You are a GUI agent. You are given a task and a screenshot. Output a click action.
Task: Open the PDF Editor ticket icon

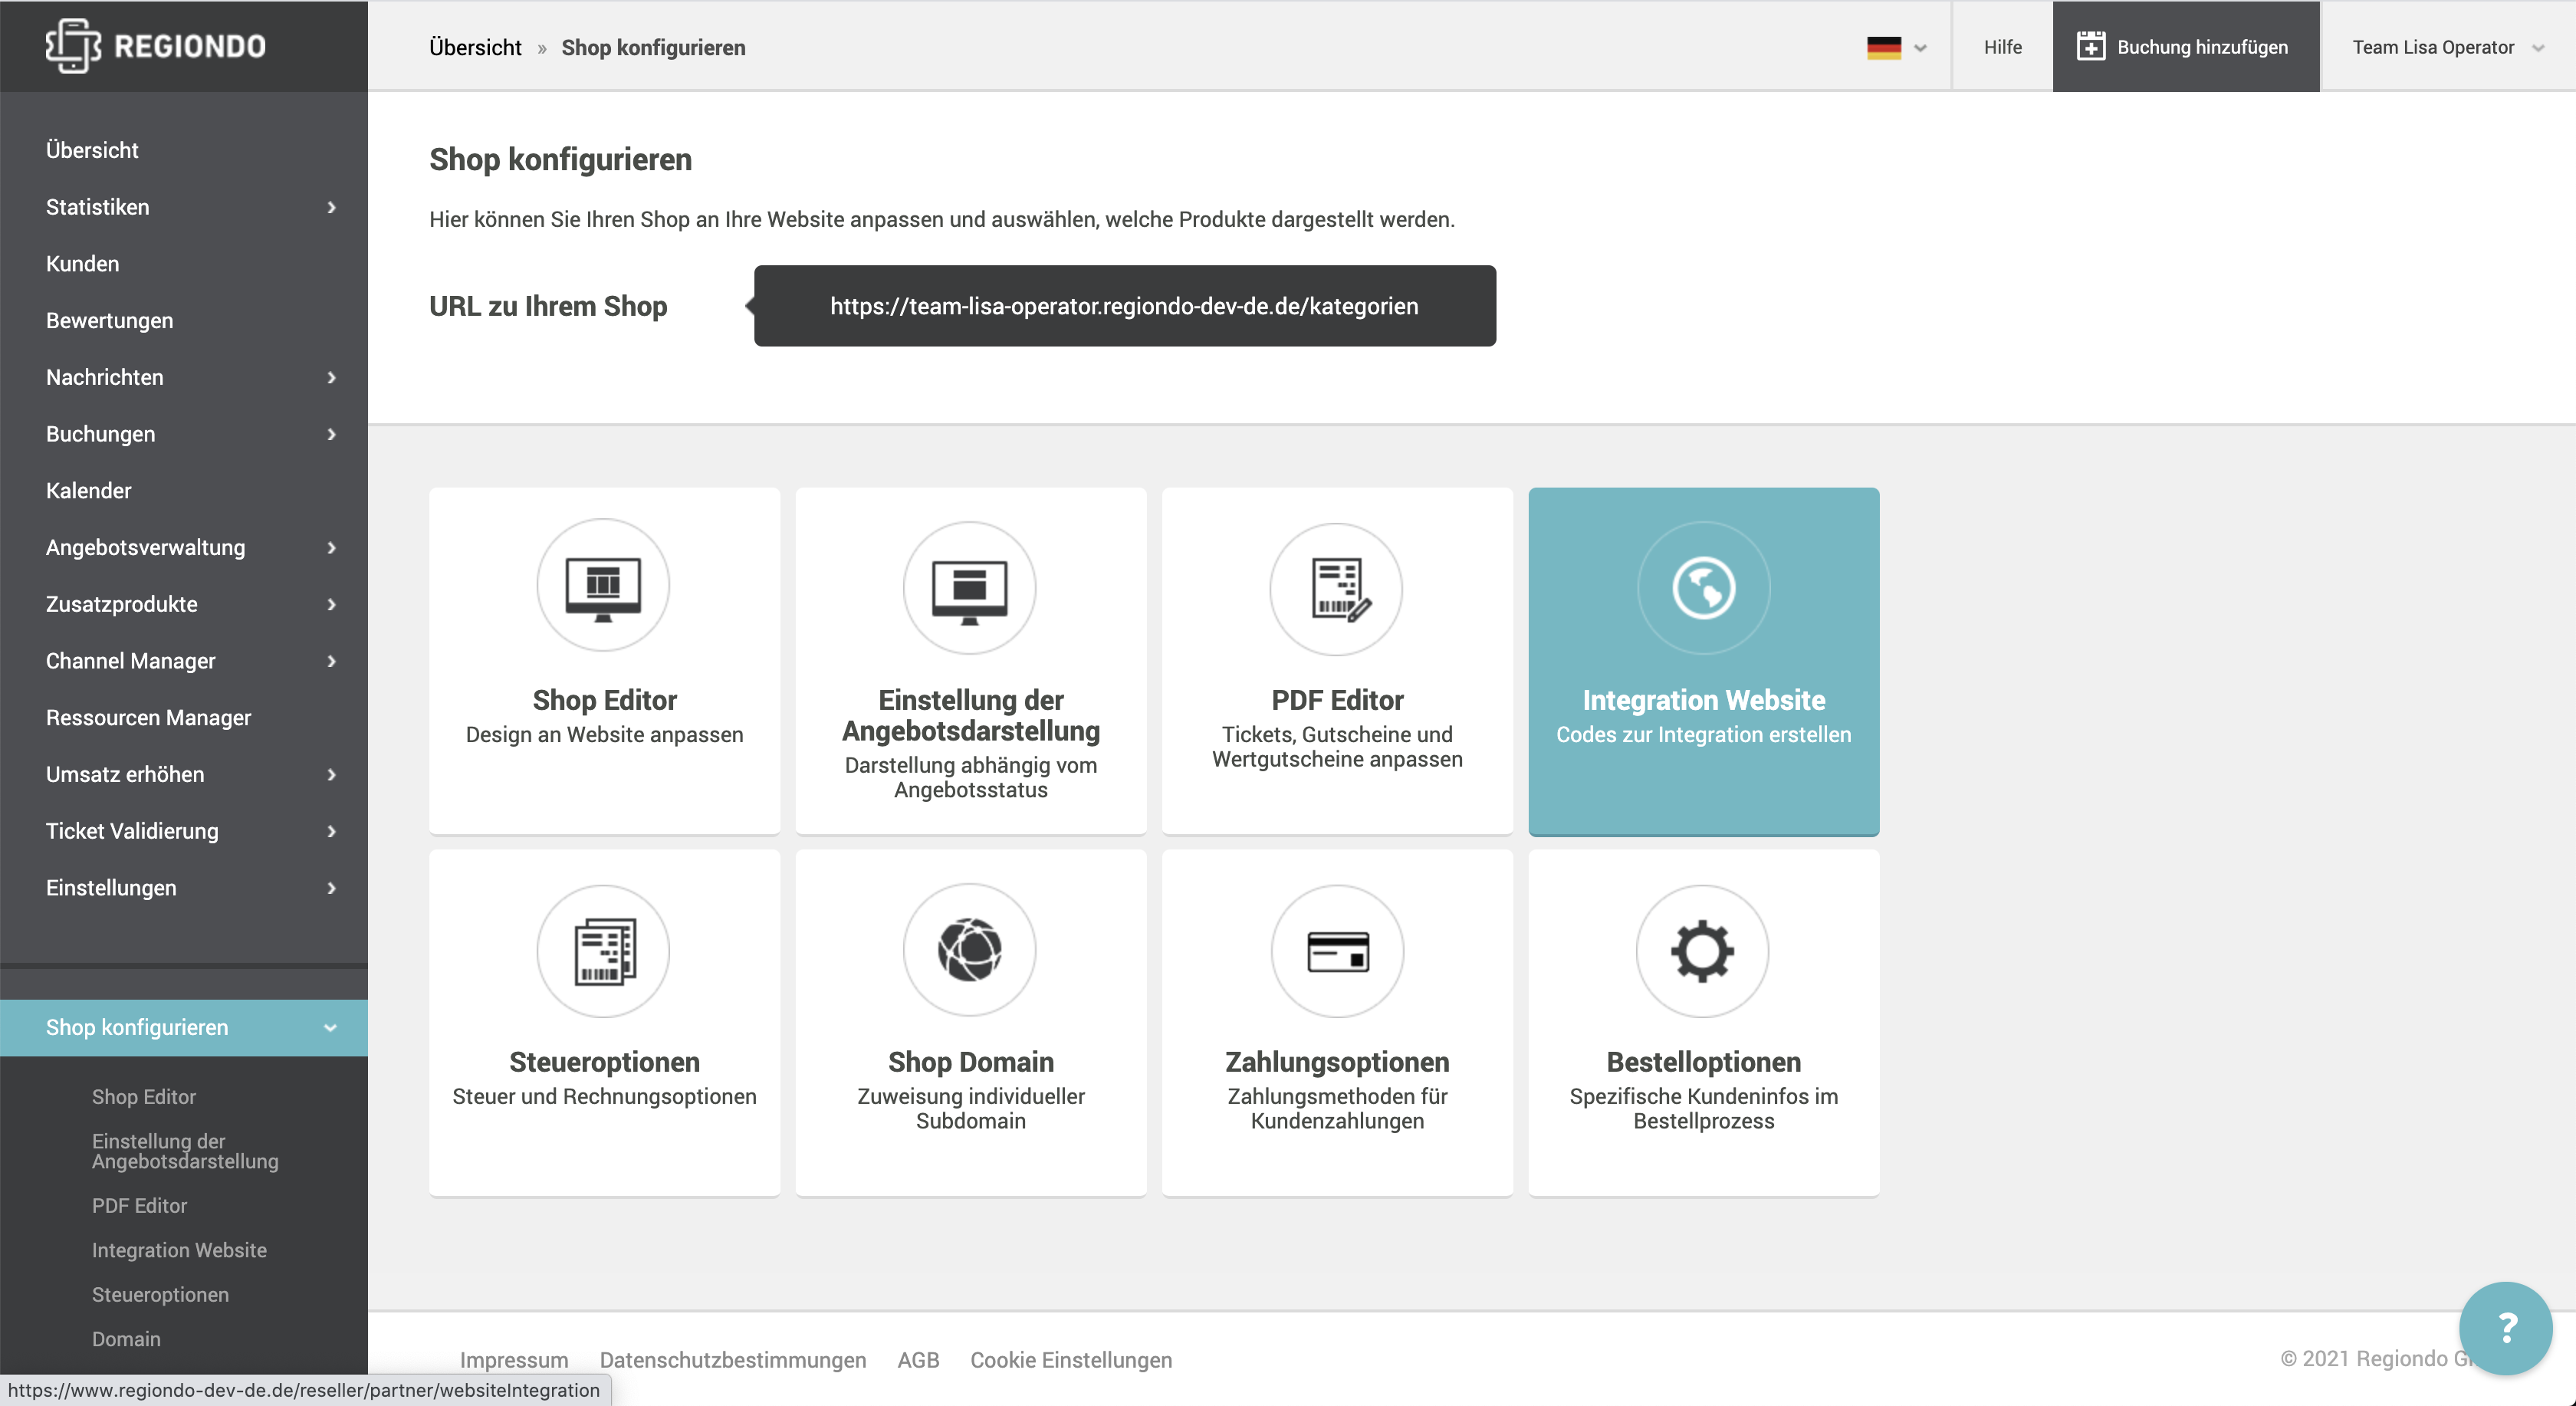(1336, 589)
